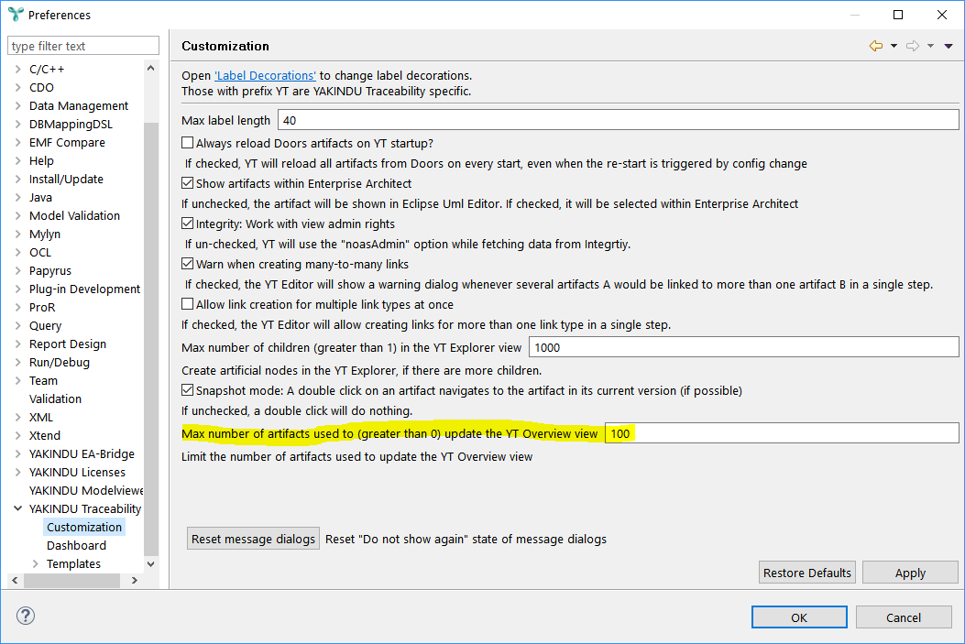Click the YT Overview max artifacts field
The image size is (965, 644).
click(782, 433)
